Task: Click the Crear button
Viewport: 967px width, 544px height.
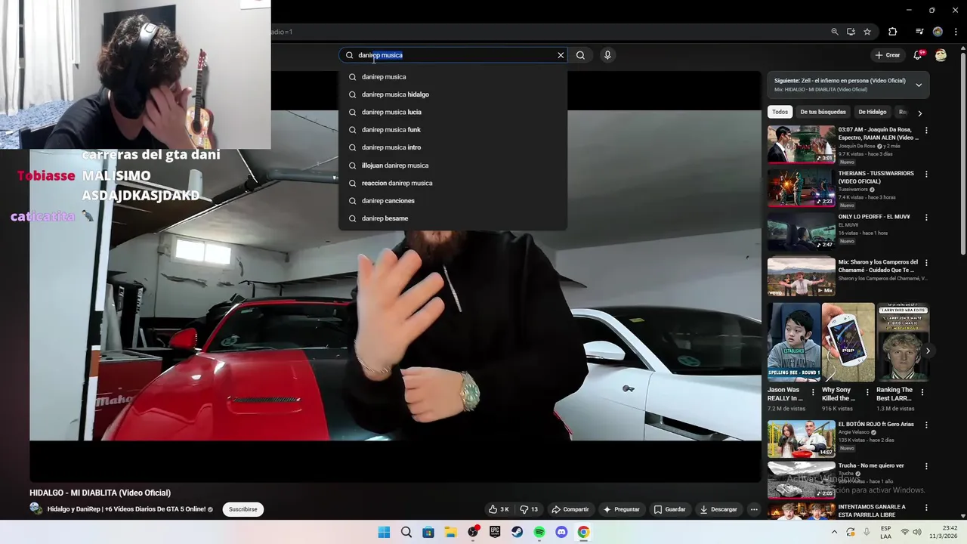Action: point(887,55)
